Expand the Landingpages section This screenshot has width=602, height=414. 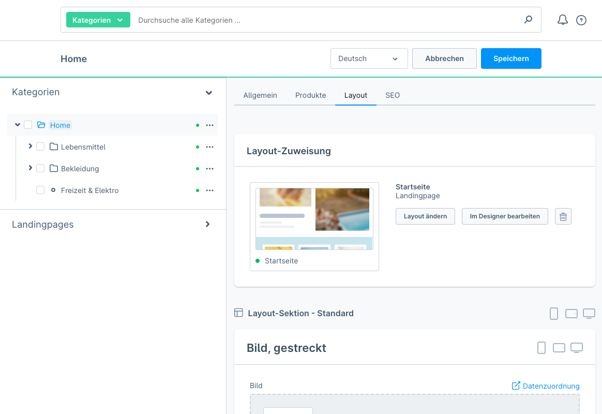click(208, 225)
